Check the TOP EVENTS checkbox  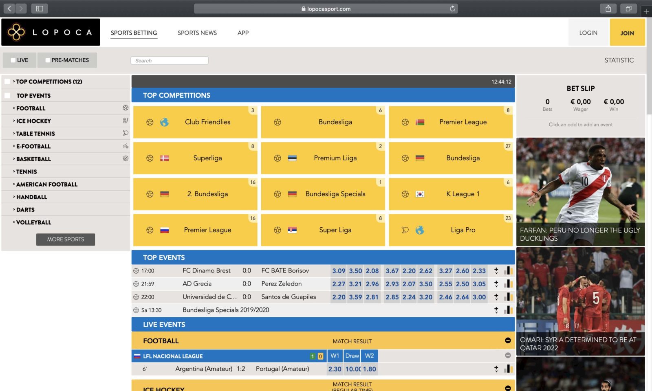(7, 95)
